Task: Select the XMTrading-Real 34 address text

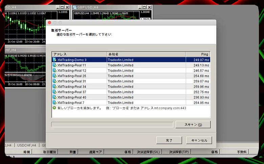Action: coord(71,87)
